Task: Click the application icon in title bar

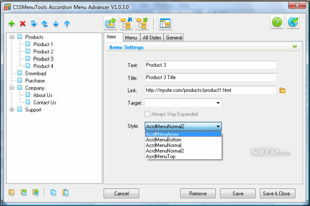Action: (x=7, y=7)
